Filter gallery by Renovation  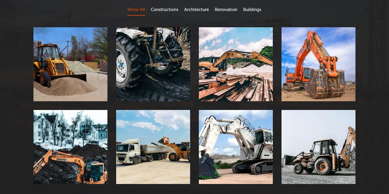[x=226, y=10]
